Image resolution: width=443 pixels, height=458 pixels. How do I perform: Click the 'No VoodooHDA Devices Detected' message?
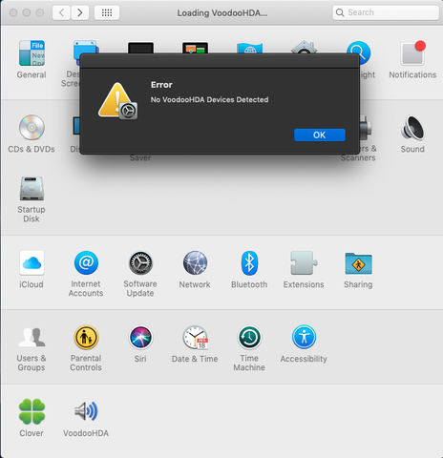[209, 99]
